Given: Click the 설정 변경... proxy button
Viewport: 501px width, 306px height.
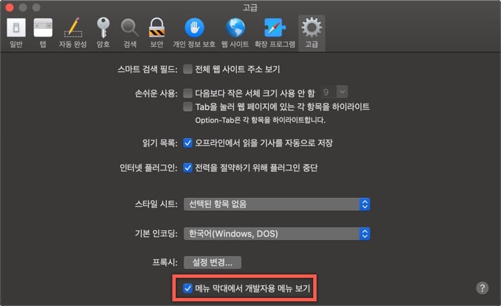Looking at the screenshot, I should tap(213, 262).
